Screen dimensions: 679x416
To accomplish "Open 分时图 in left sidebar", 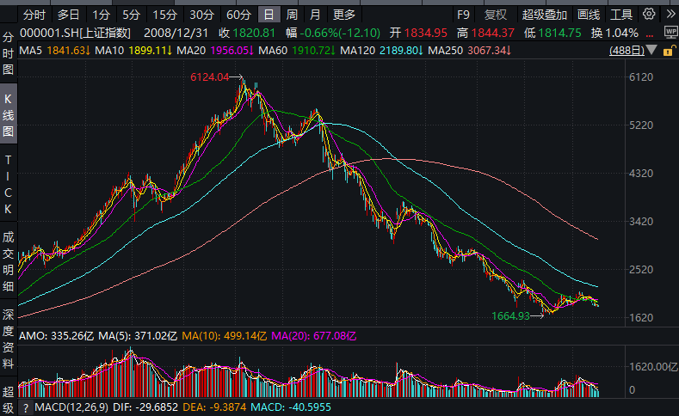I will click(x=9, y=54).
